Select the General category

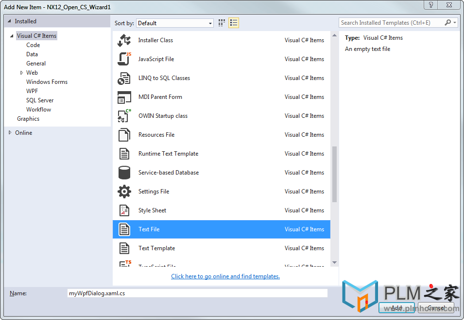point(36,64)
